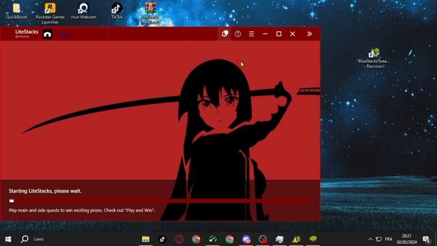Open the dark red circular taskbar app

pyautogui.click(x=179, y=239)
